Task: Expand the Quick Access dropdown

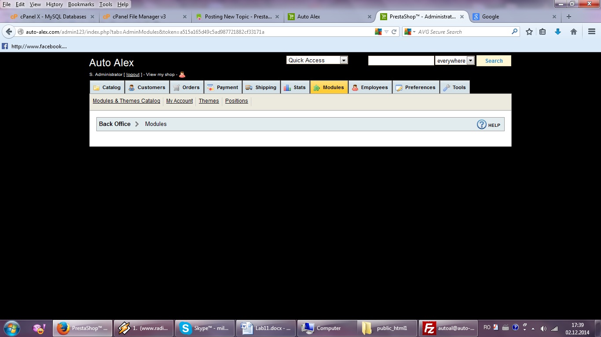Action: tap(344, 60)
